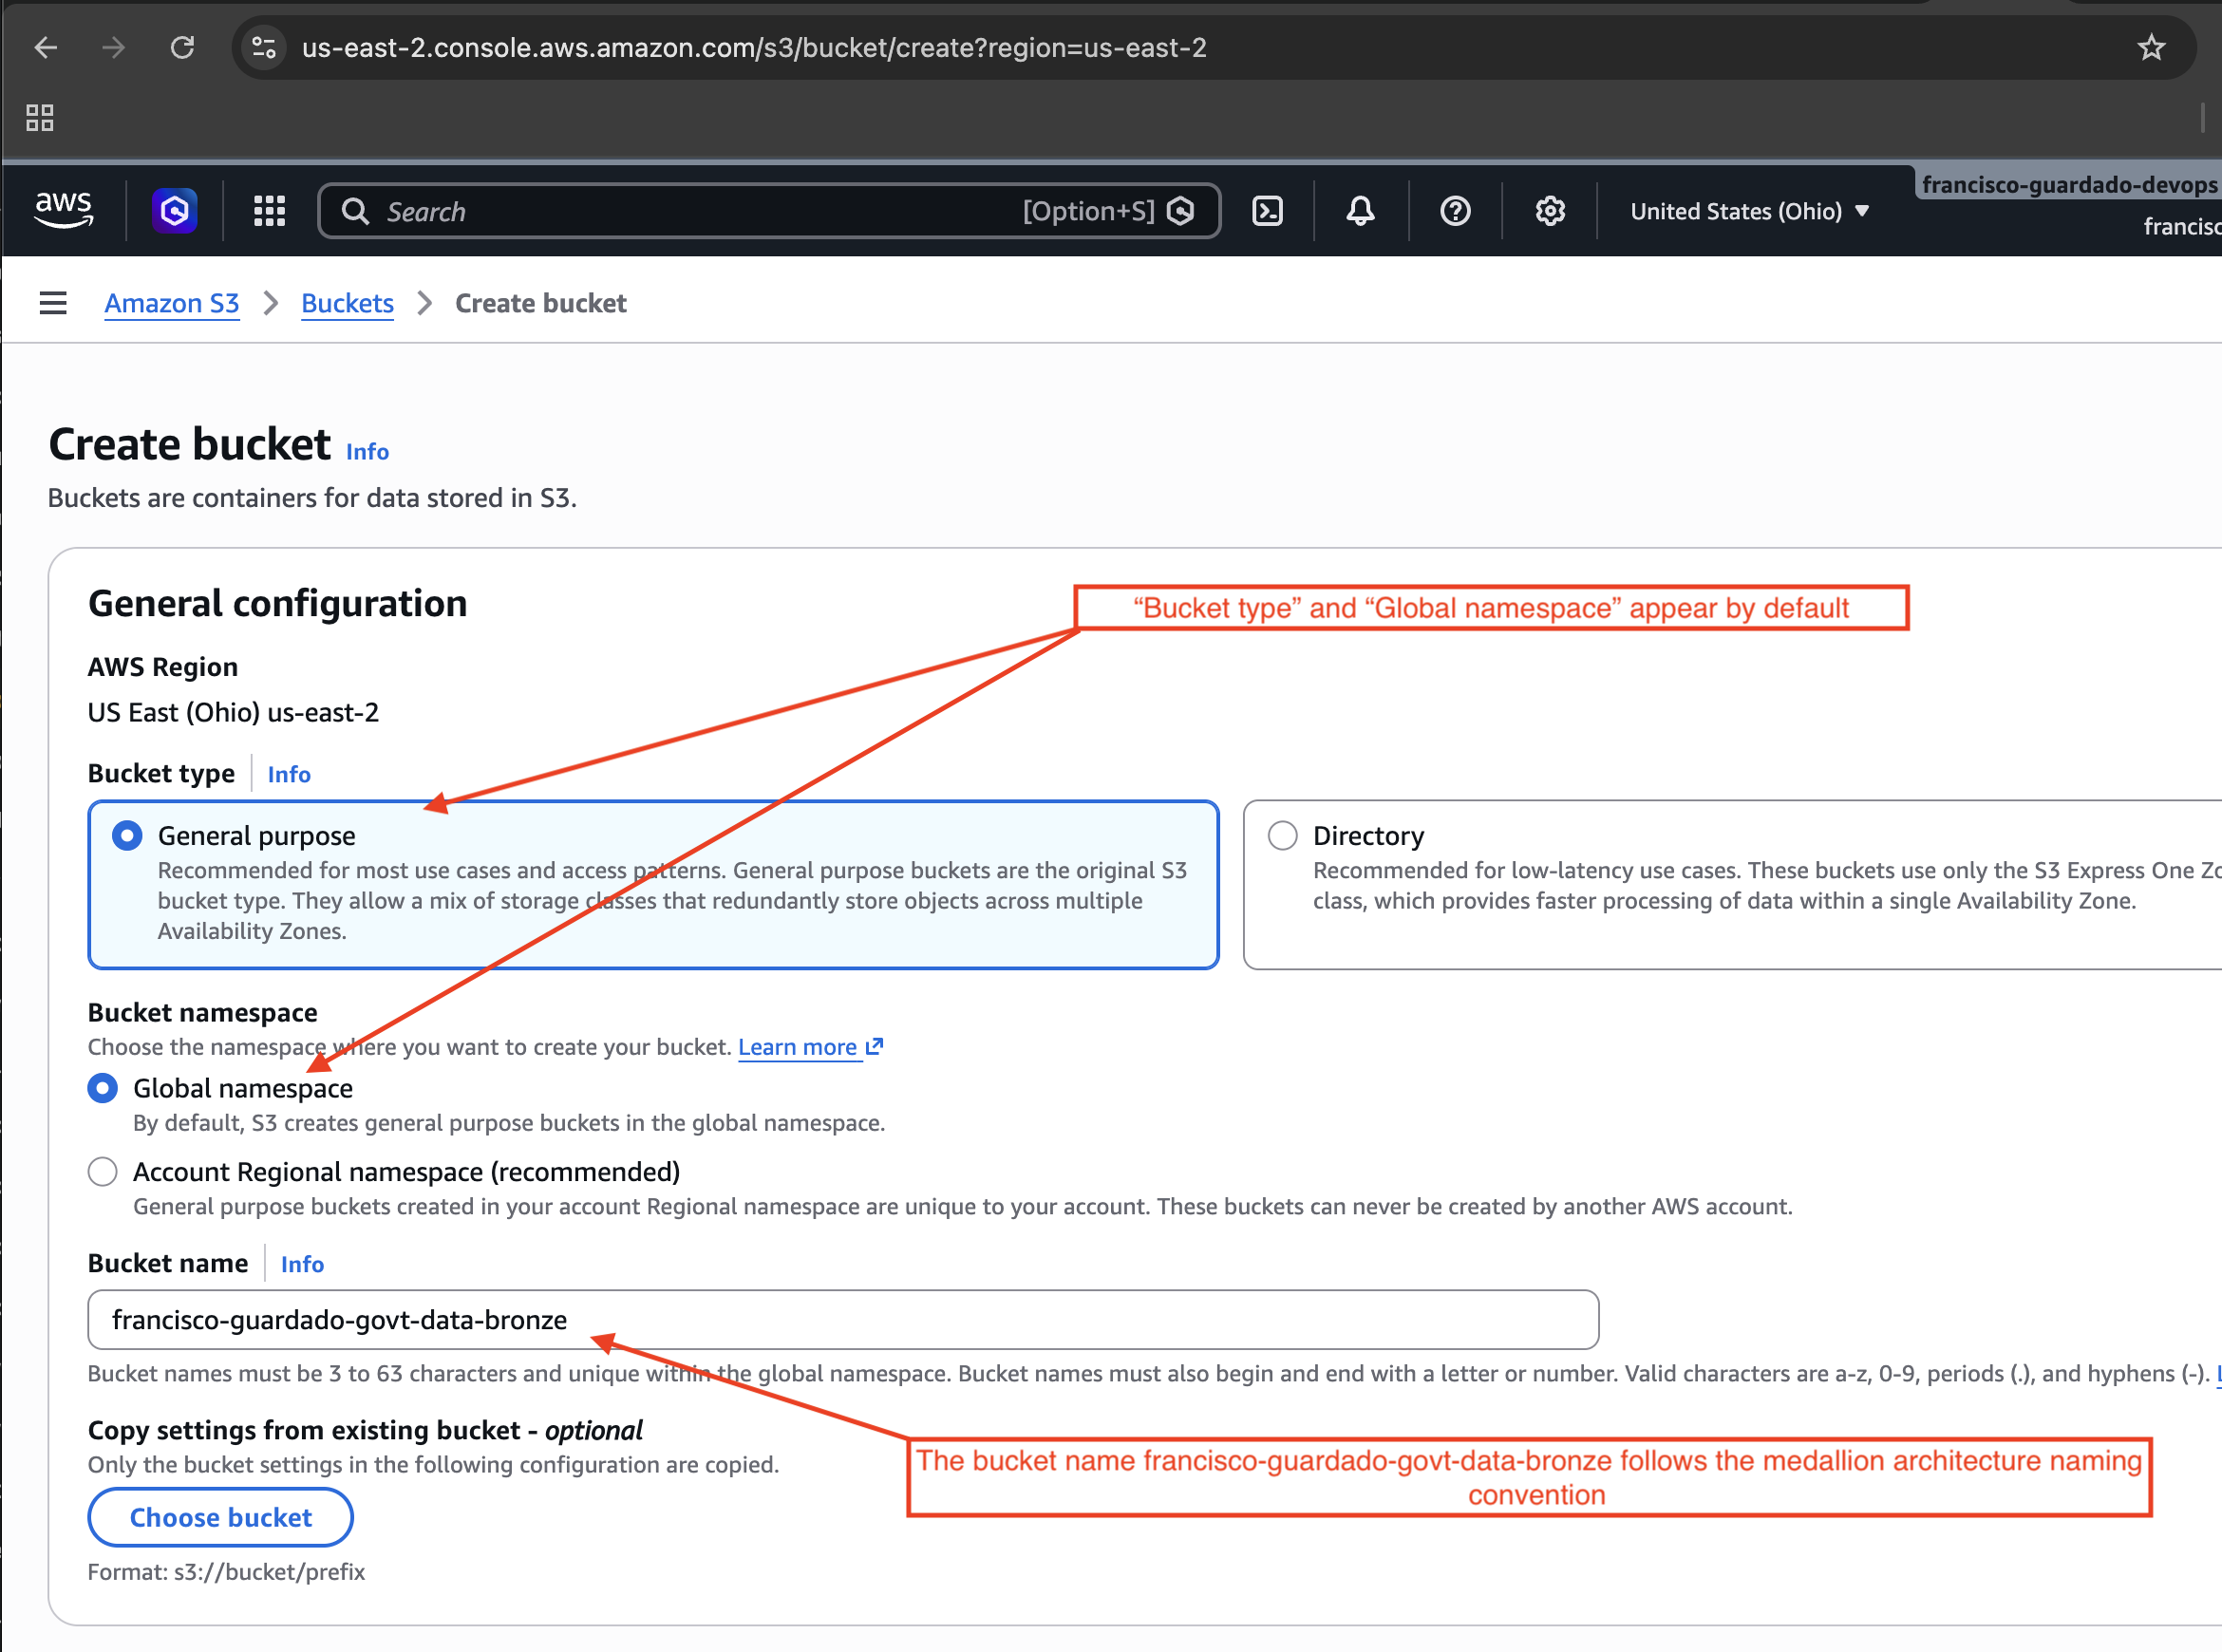Open the United States (Ohio) region dropdown

1749,211
